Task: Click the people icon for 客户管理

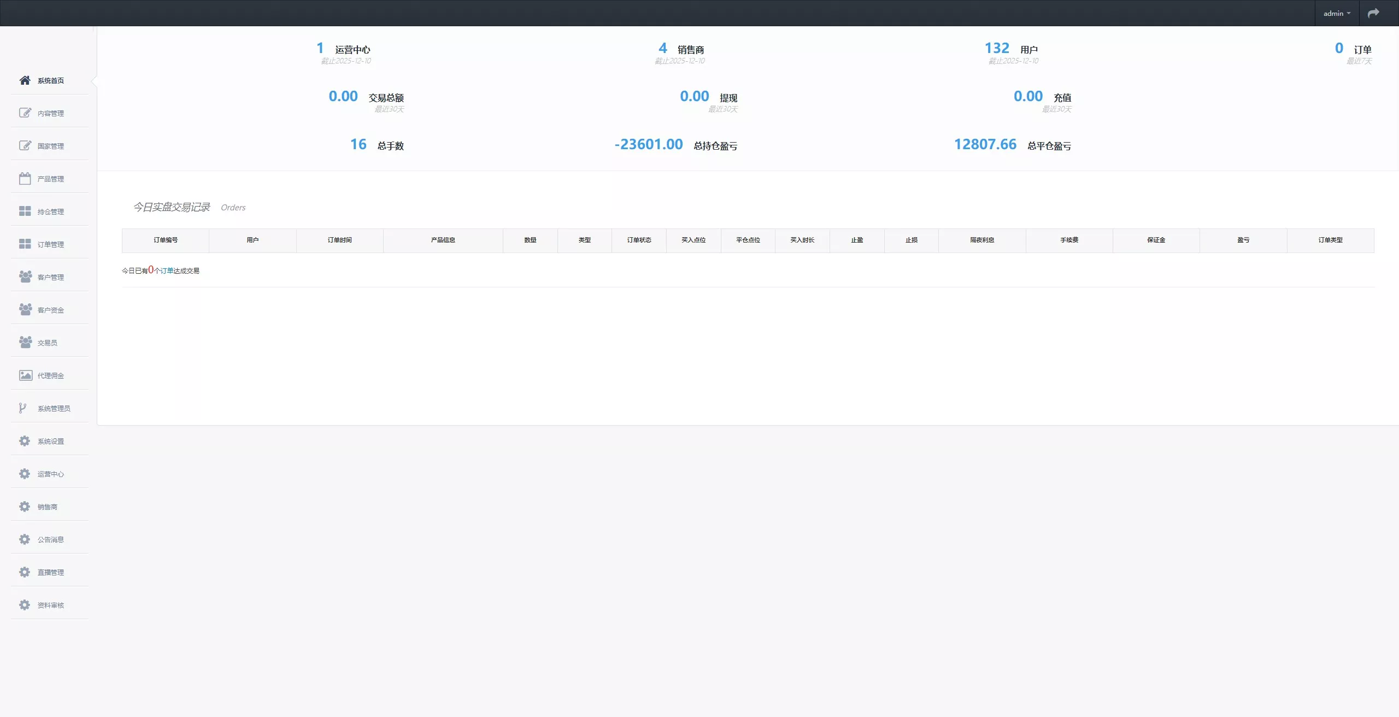Action: tap(25, 277)
